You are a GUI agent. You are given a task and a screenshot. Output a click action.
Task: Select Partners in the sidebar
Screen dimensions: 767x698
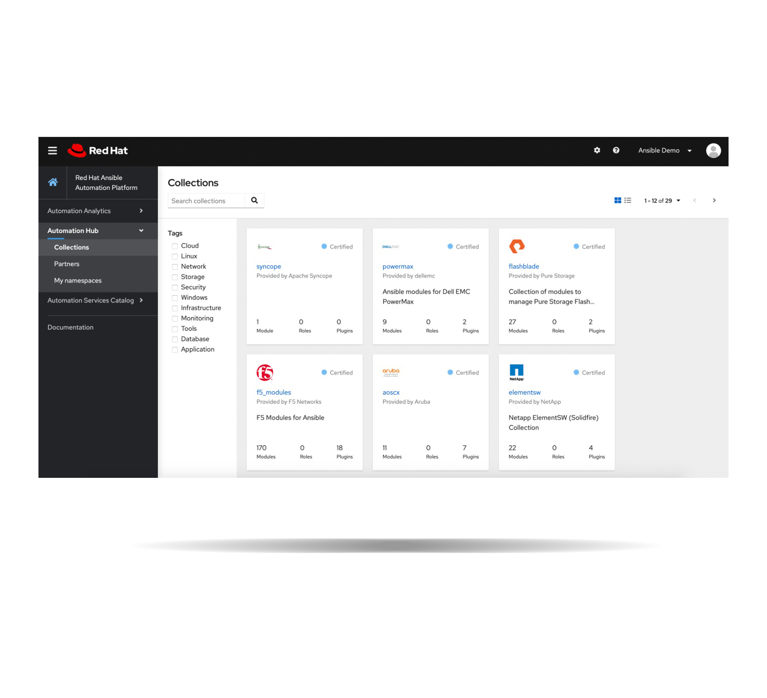[67, 264]
